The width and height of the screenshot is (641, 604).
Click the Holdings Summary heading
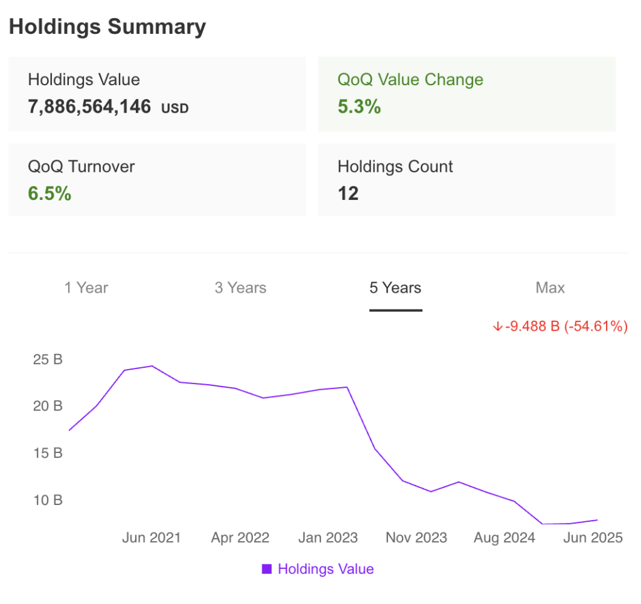pos(107,27)
